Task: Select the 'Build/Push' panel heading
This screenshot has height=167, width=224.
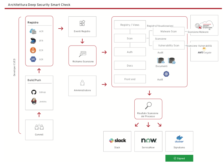Action: coord(34,80)
